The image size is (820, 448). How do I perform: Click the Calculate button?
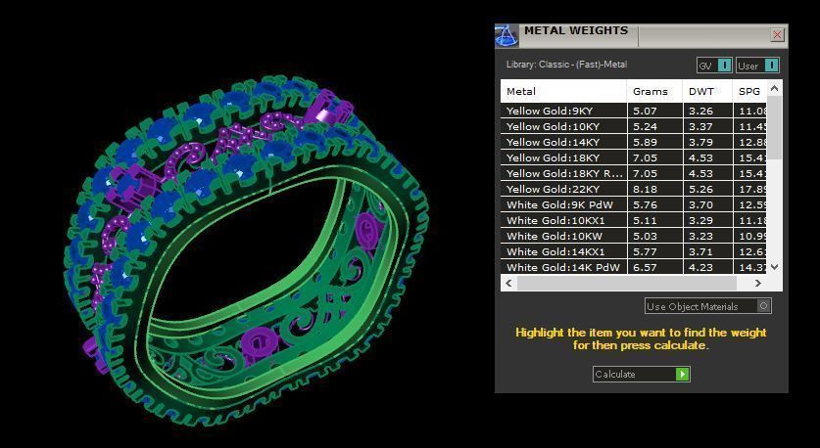click(x=641, y=374)
